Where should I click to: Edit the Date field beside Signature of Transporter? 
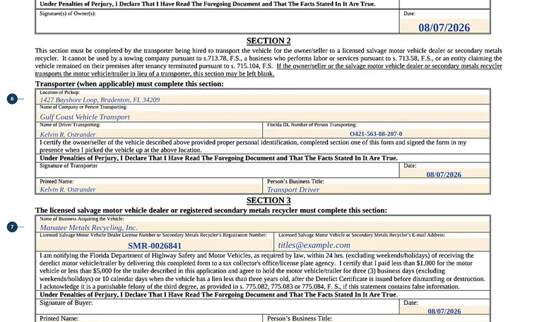[x=444, y=174]
